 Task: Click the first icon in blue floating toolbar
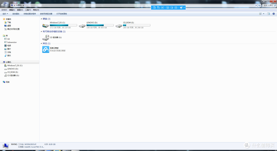pos(154,8)
